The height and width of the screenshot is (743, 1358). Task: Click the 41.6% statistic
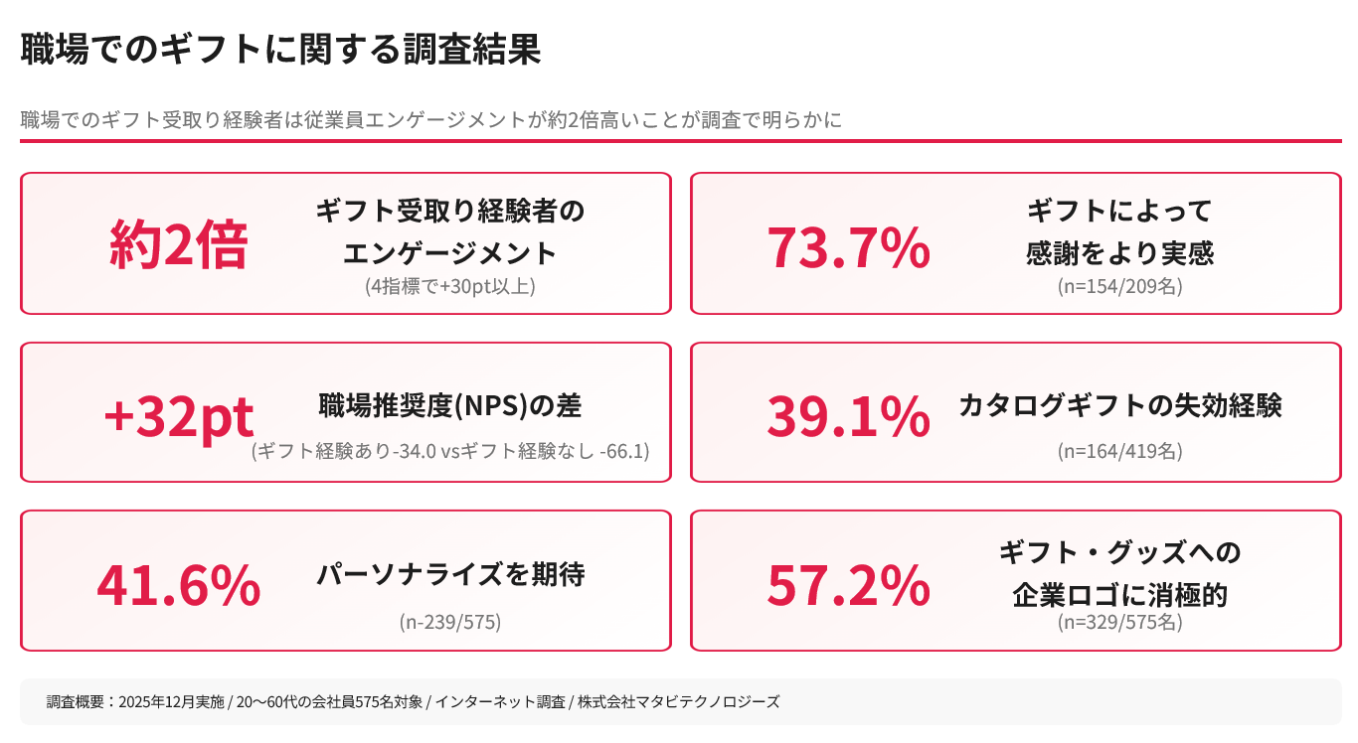tap(178, 585)
